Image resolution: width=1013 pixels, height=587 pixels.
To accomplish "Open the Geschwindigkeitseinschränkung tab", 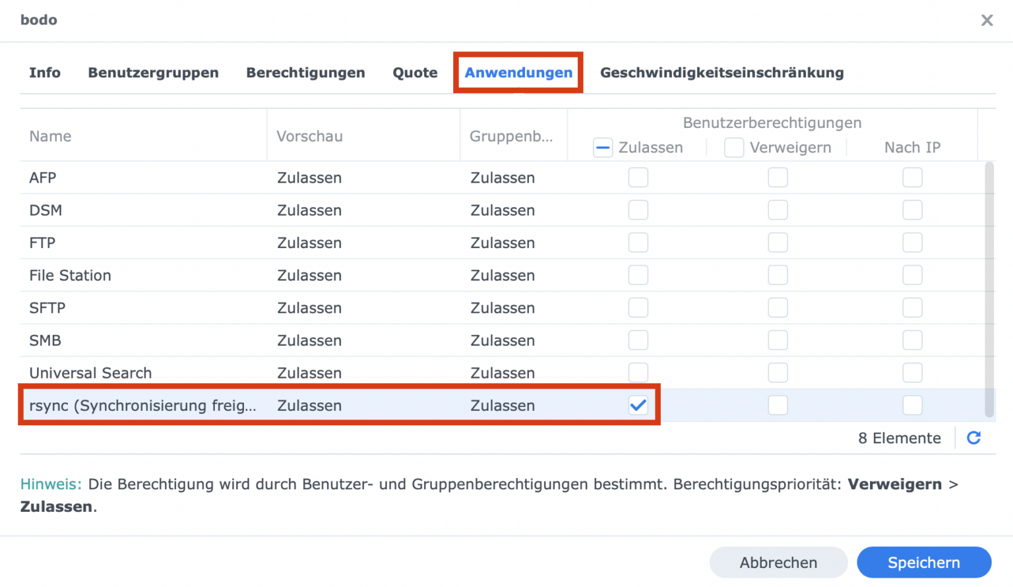I will tap(722, 73).
